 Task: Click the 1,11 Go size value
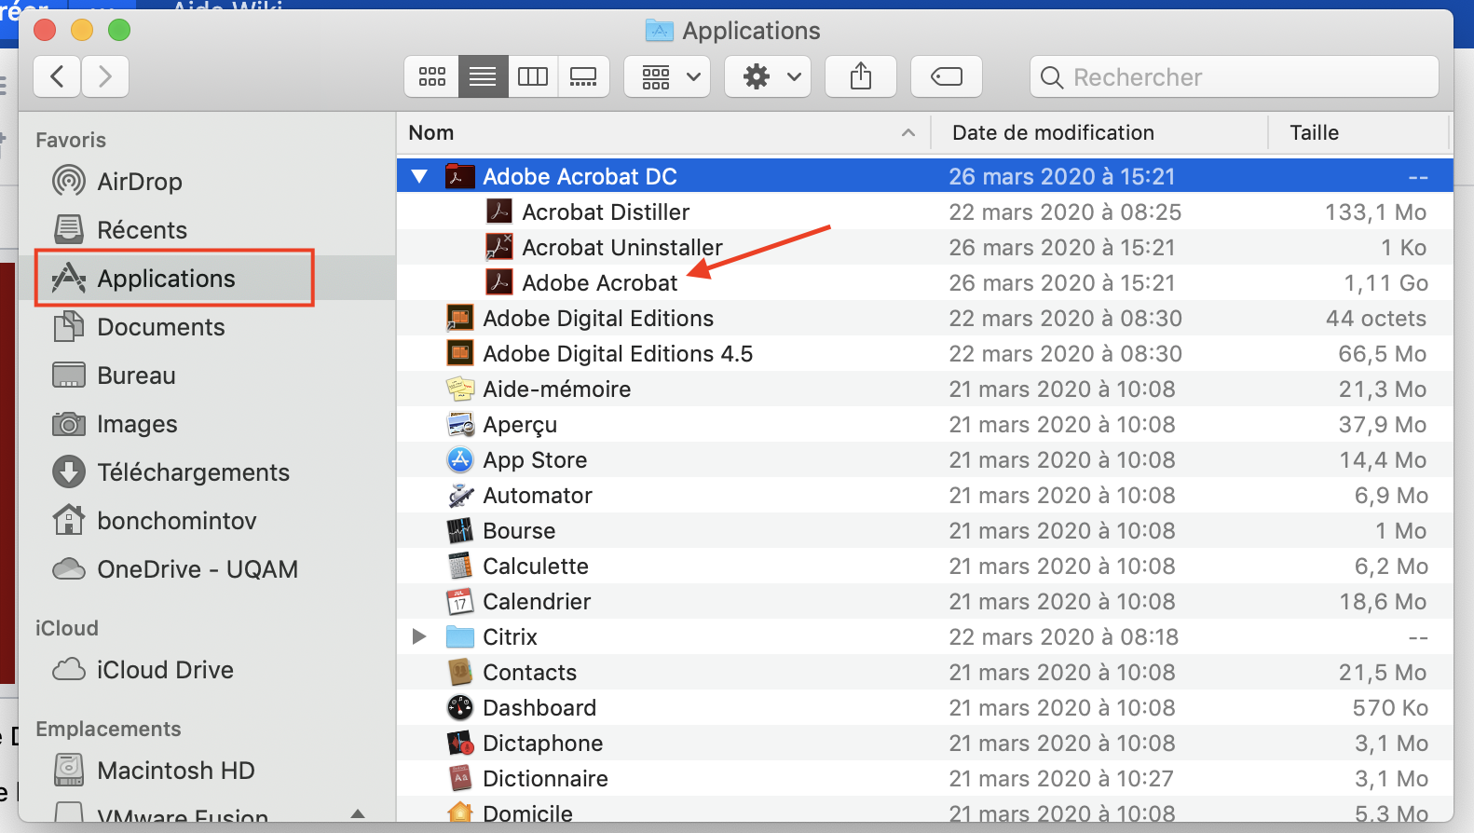point(1385,282)
